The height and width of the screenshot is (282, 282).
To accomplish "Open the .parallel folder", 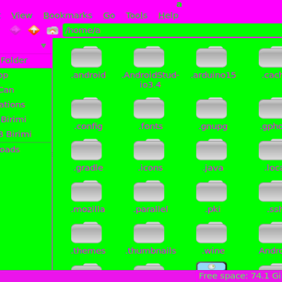I will (x=149, y=191).
